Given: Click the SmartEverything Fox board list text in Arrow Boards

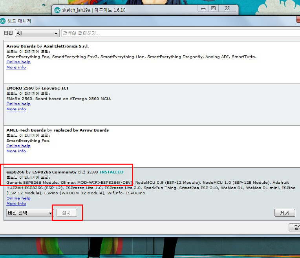Looking at the screenshot, I should click(131, 57).
